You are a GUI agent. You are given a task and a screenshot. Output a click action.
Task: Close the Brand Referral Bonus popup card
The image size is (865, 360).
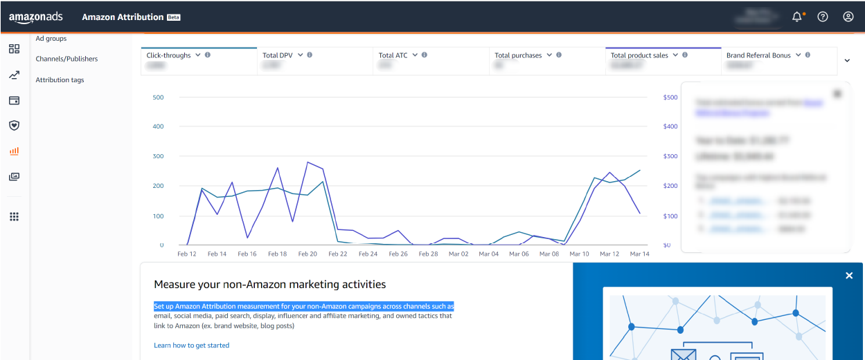[837, 93]
